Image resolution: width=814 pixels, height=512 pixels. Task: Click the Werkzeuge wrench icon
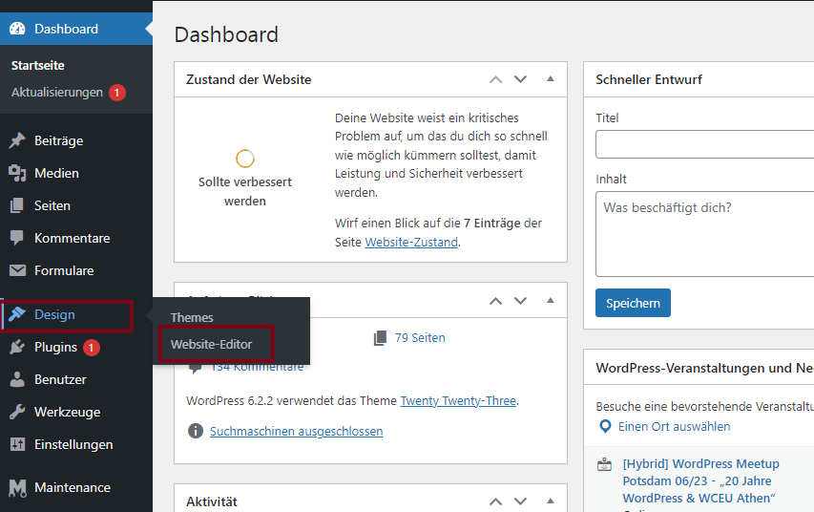click(x=17, y=412)
